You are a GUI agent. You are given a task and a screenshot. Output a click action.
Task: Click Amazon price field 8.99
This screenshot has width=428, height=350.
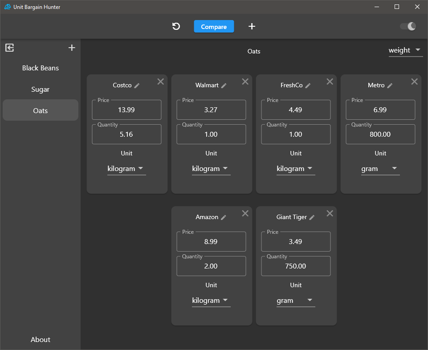(211, 242)
